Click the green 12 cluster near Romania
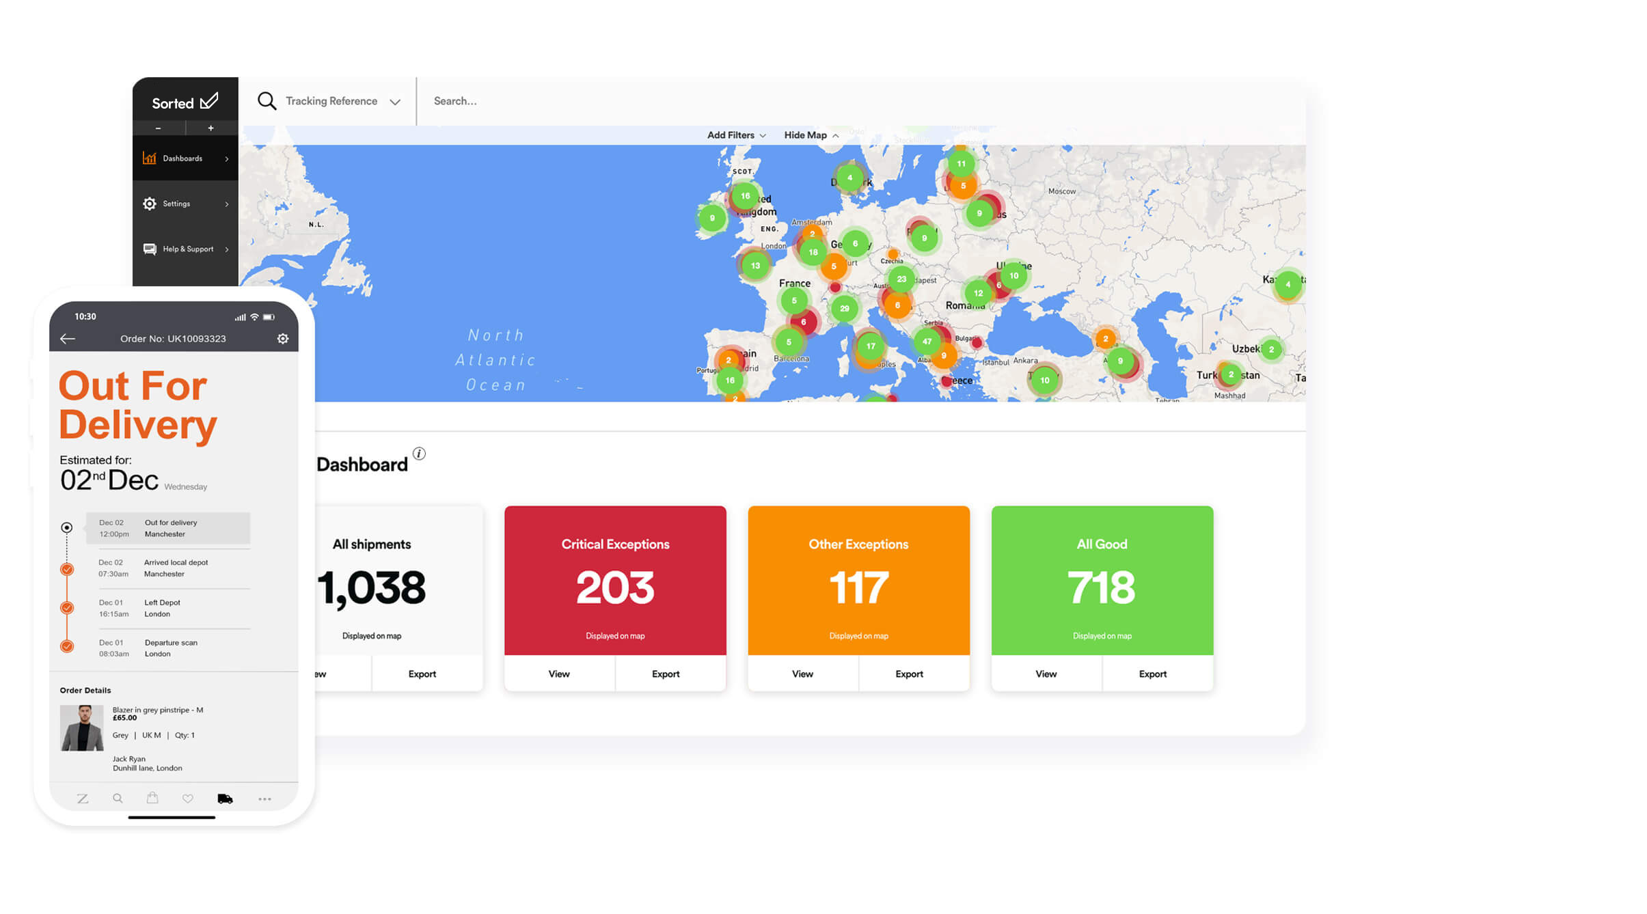 pos(978,293)
